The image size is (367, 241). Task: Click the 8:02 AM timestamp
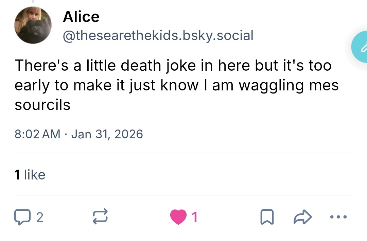click(37, 134)
